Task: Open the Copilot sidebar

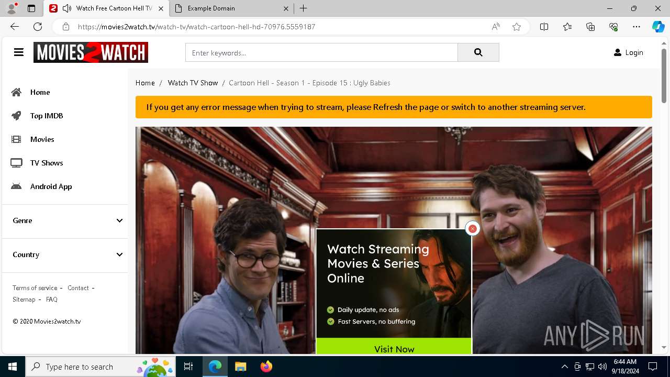Action: point(658,27)
